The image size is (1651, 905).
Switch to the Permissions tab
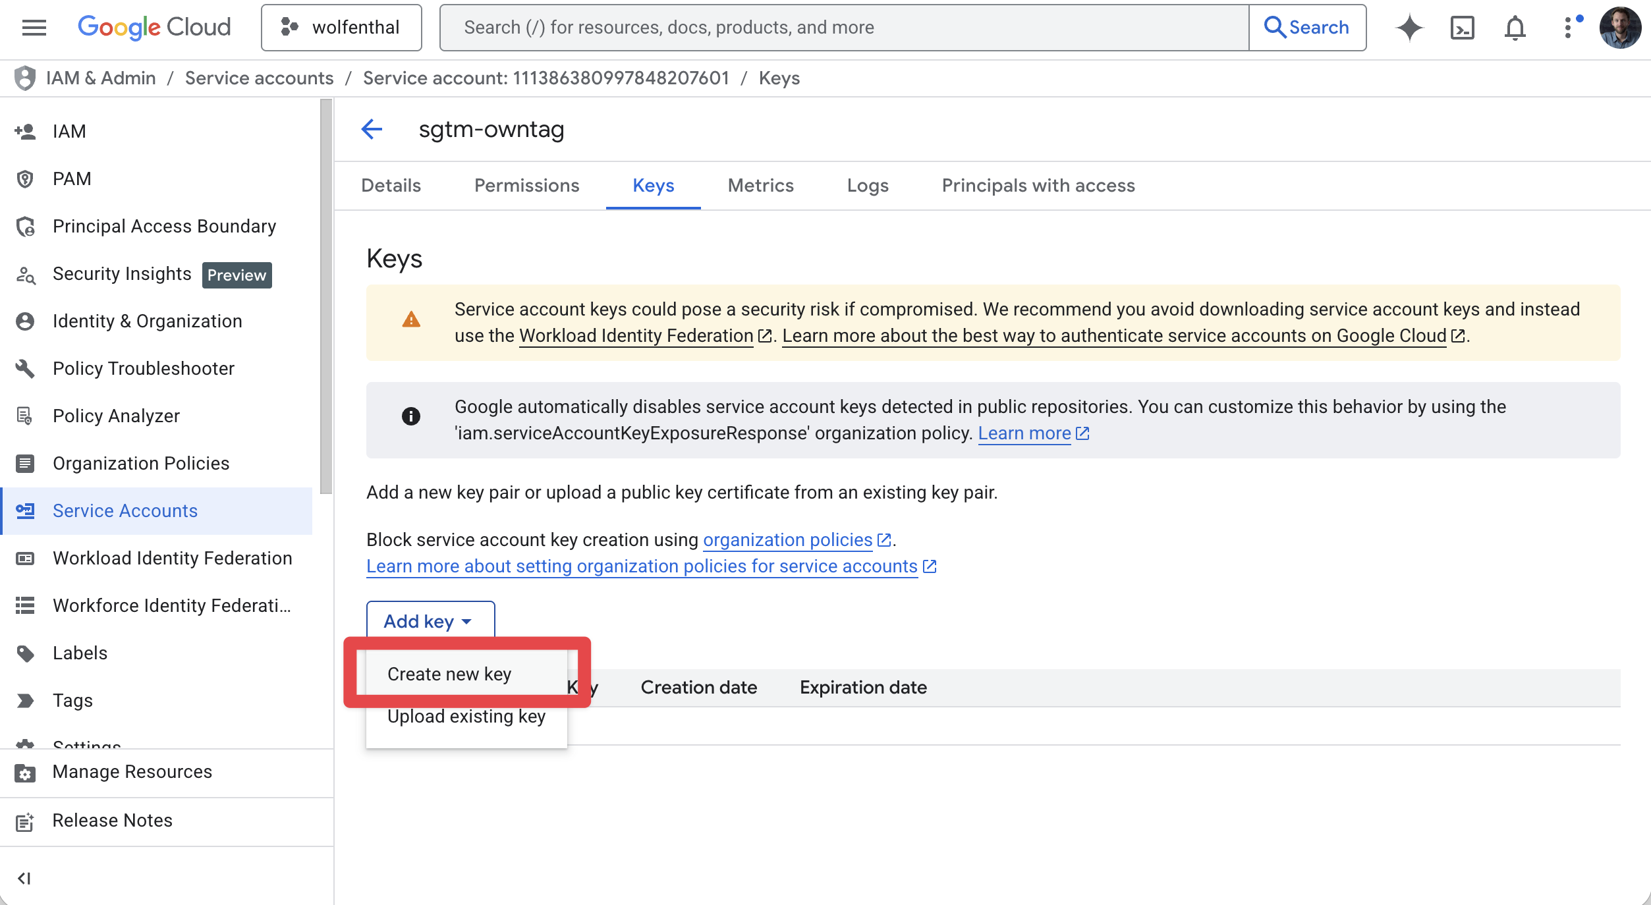pos(526,186)
